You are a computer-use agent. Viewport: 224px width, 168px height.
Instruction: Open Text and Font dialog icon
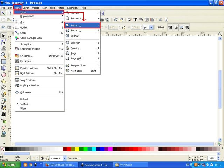135,20
